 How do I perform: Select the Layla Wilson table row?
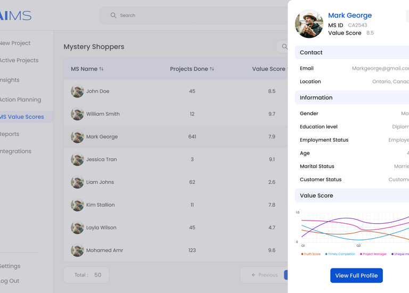pyautogui.click(x=176, y=227)
